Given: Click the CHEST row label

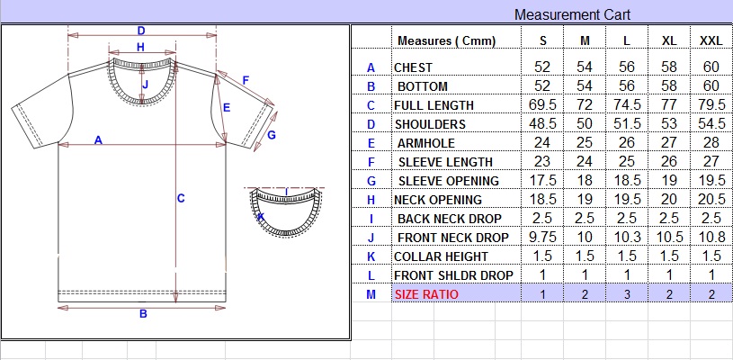Looking at the screenshot, I should (x=413, y=67).
